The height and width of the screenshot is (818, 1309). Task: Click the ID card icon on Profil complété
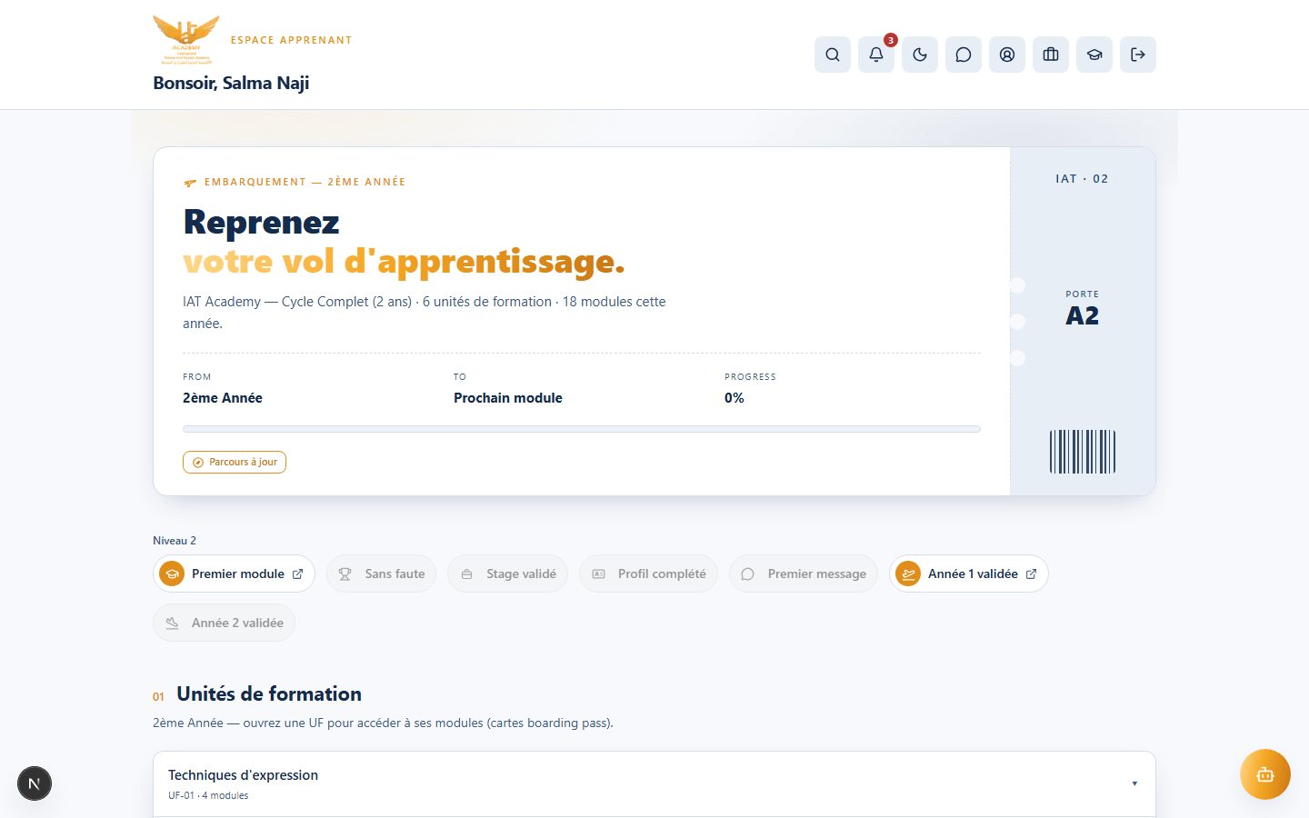[x=598, y=574]
